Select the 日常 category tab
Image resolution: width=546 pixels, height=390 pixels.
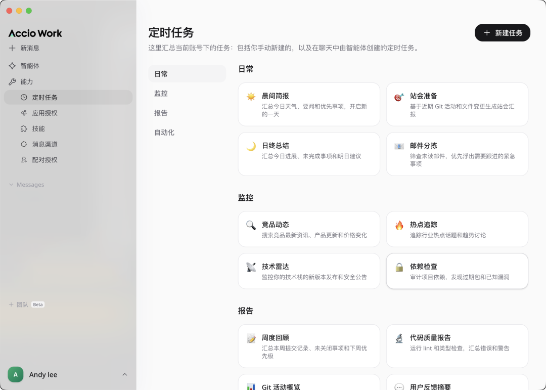pos(161,73)
